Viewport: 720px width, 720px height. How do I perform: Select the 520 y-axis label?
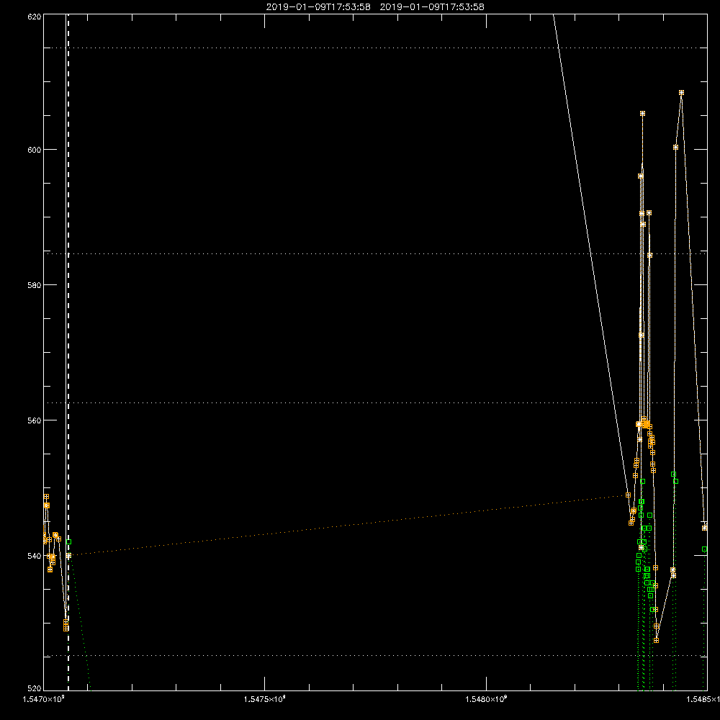35,688
